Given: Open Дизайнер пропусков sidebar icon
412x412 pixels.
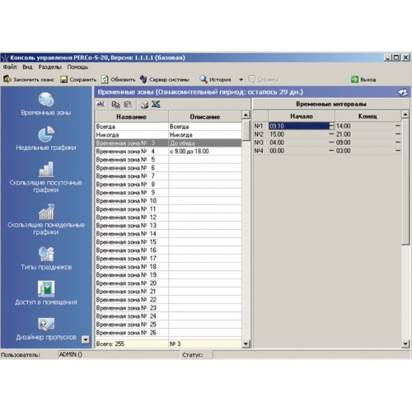Looking at the screenshot, I should tap(46, 329).
